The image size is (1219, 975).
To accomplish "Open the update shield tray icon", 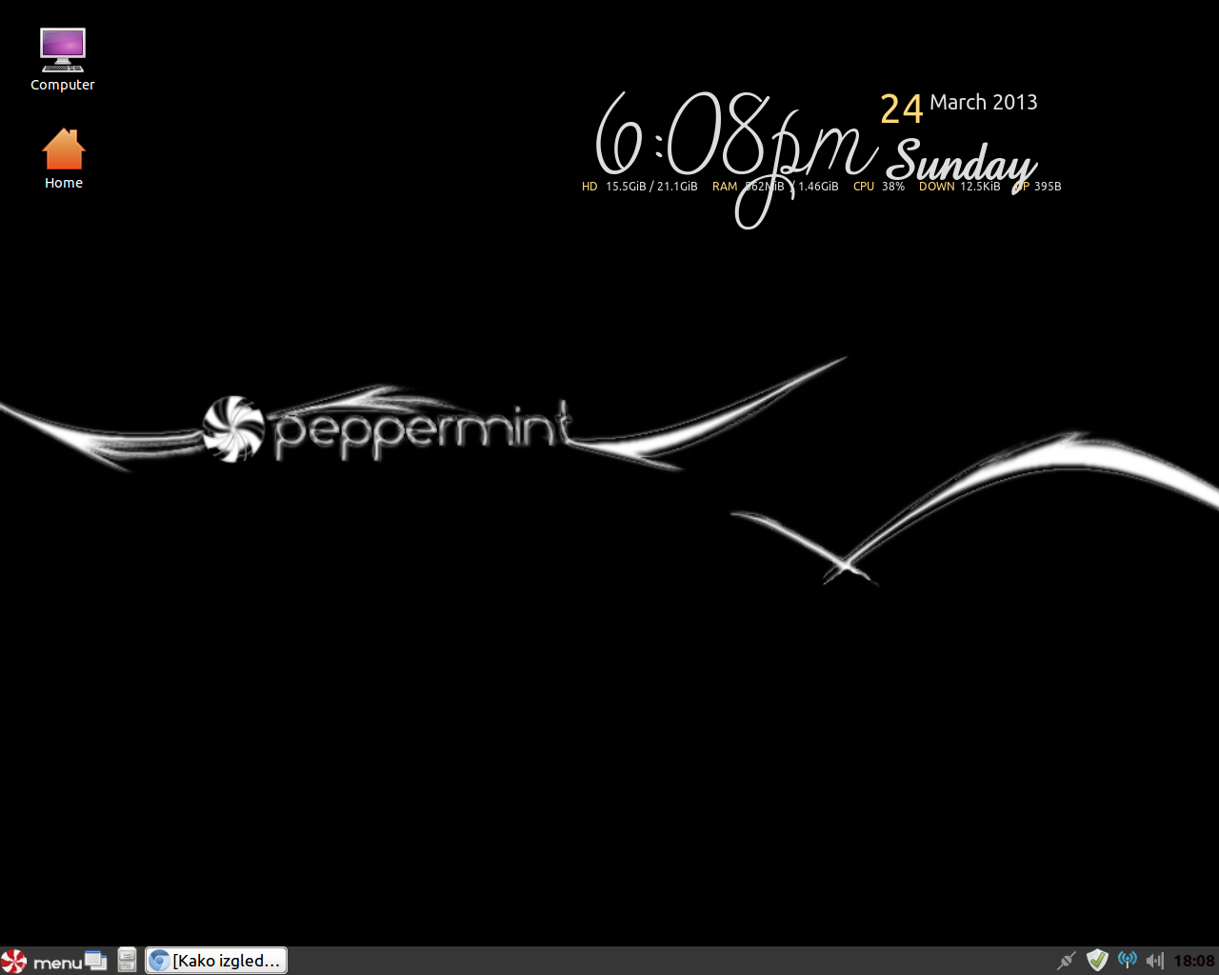I will 1097,961.
